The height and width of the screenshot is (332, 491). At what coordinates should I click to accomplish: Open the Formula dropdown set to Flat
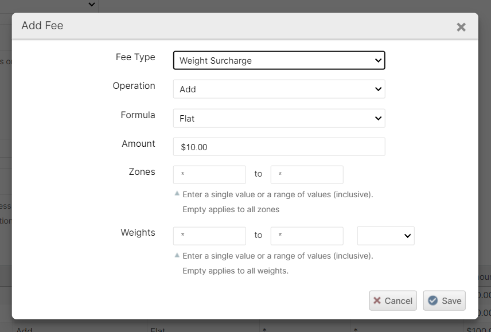(x=279, y=118)
